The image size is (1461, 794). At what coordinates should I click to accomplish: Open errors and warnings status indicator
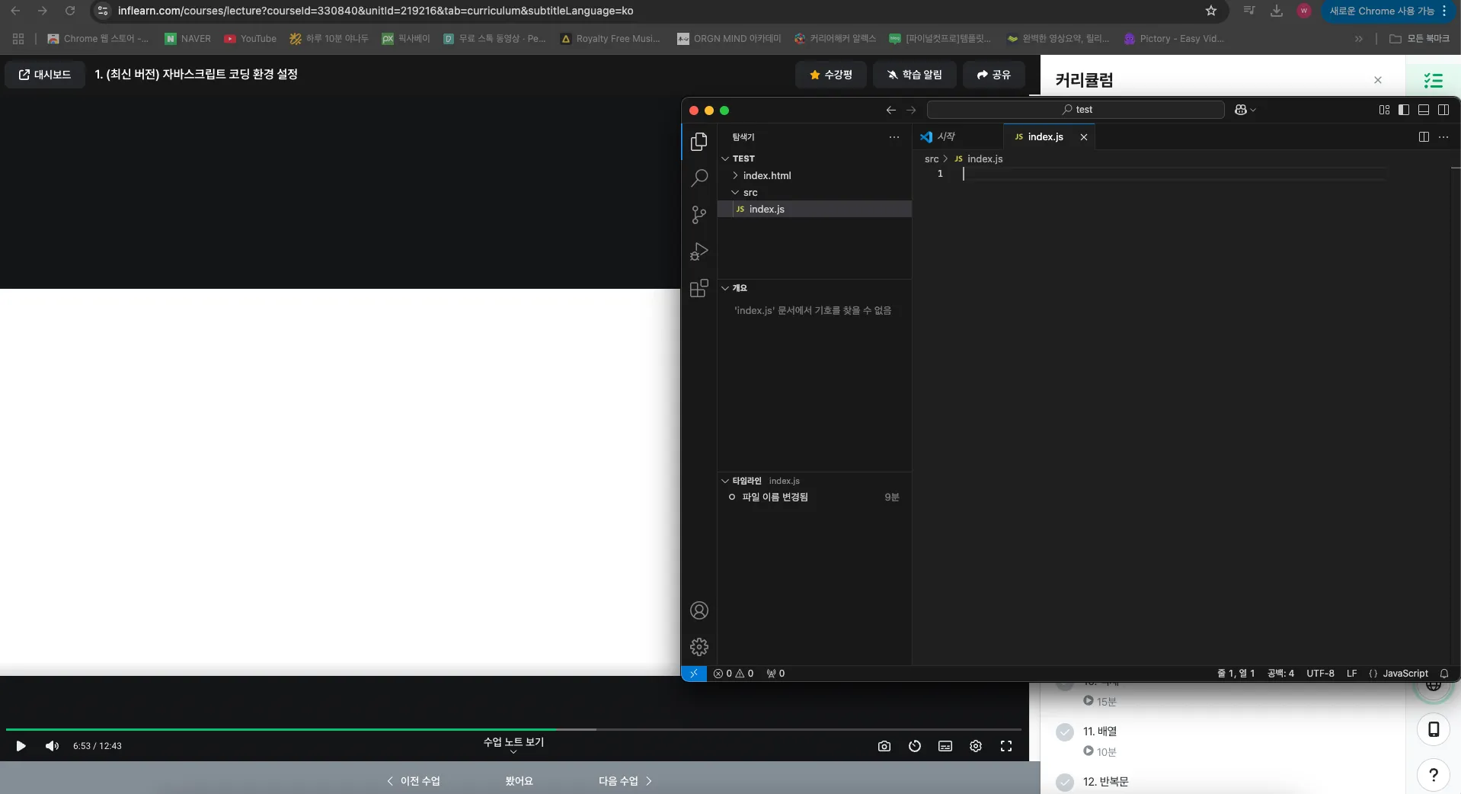coord(733,674)
